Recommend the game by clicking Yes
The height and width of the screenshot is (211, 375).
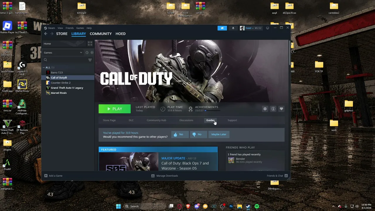(x=180, y=134)
